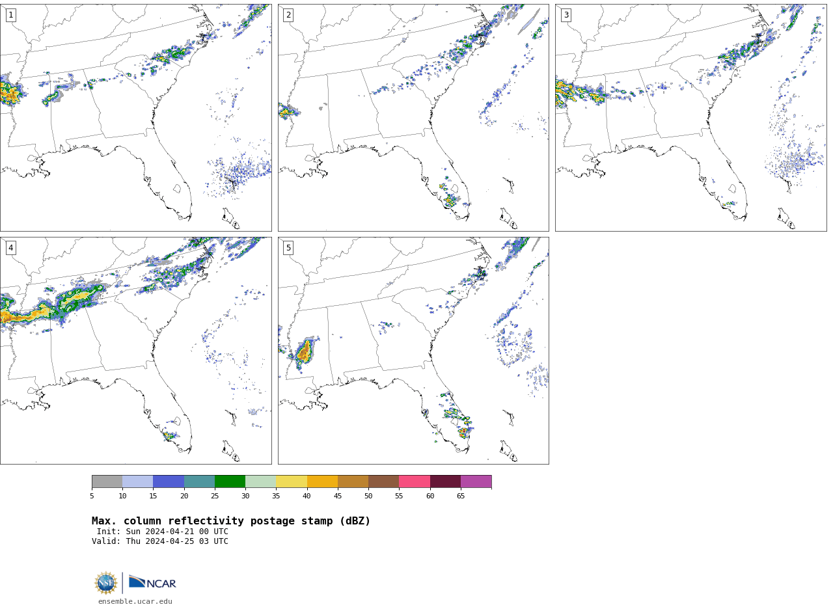Image resolution: width=833 pixels, height=609 pixels.
Task: Click the blue 15-20 dBZ swatch
Action: click(x=169, y=481)
